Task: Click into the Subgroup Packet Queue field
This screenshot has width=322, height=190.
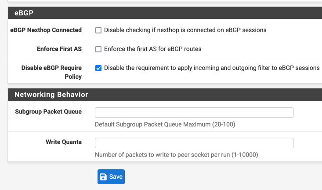Action: click(194, 113)
